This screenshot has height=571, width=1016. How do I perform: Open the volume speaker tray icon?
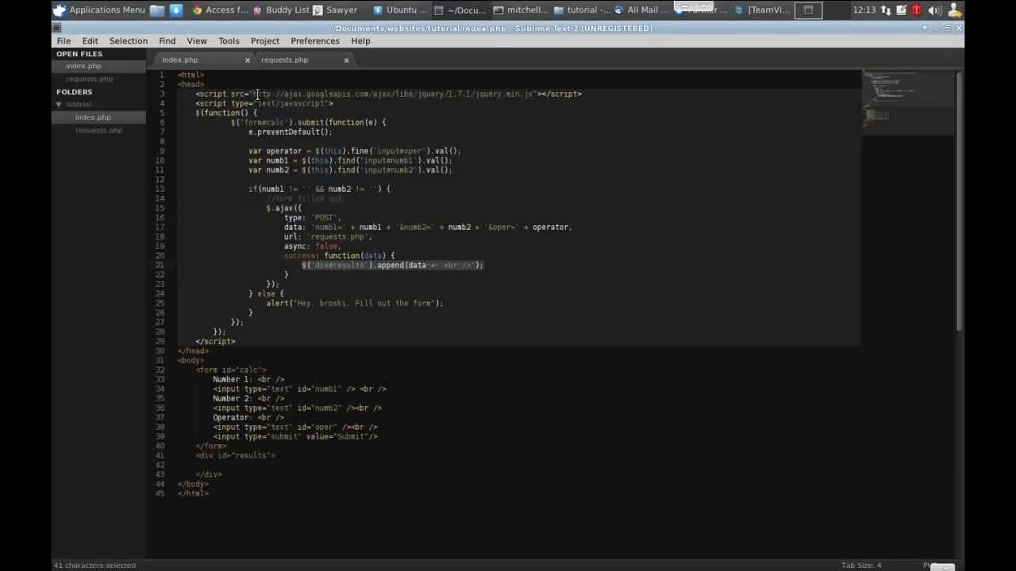tap(934, 10)
